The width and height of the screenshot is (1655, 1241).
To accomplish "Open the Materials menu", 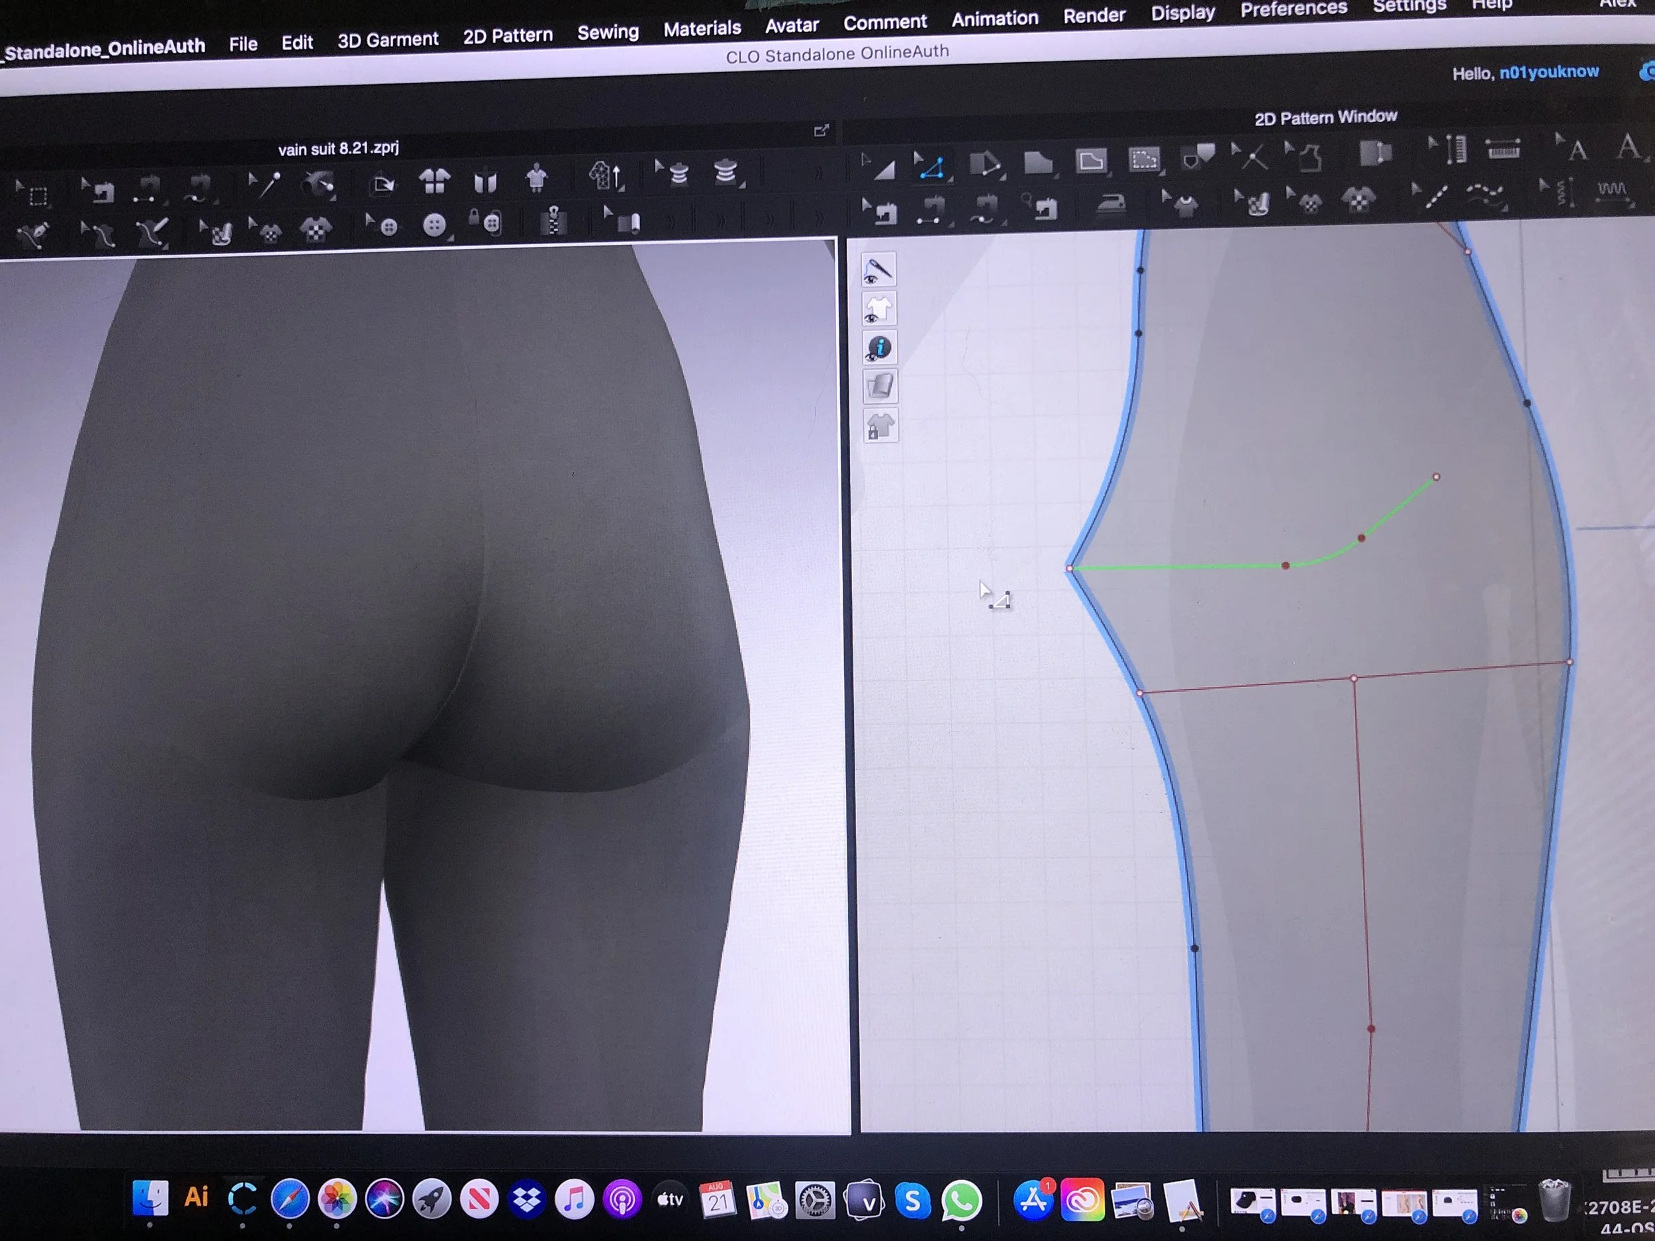I will tap(702, 29).
